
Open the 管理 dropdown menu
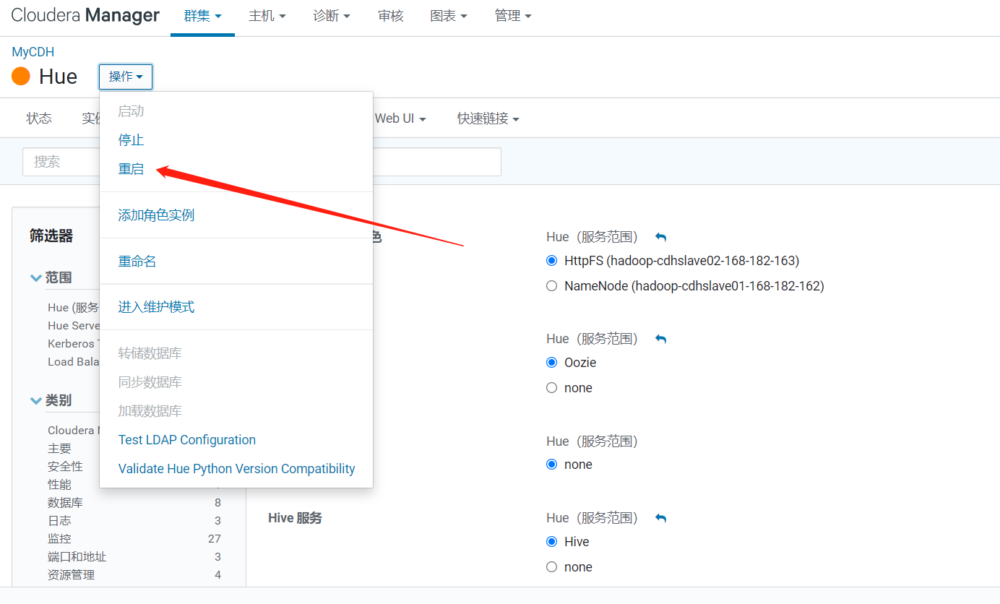coord(513,16)
